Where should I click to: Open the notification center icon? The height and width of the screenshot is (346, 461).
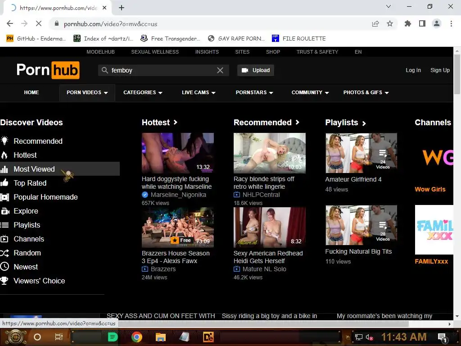(x=443, y=337)
